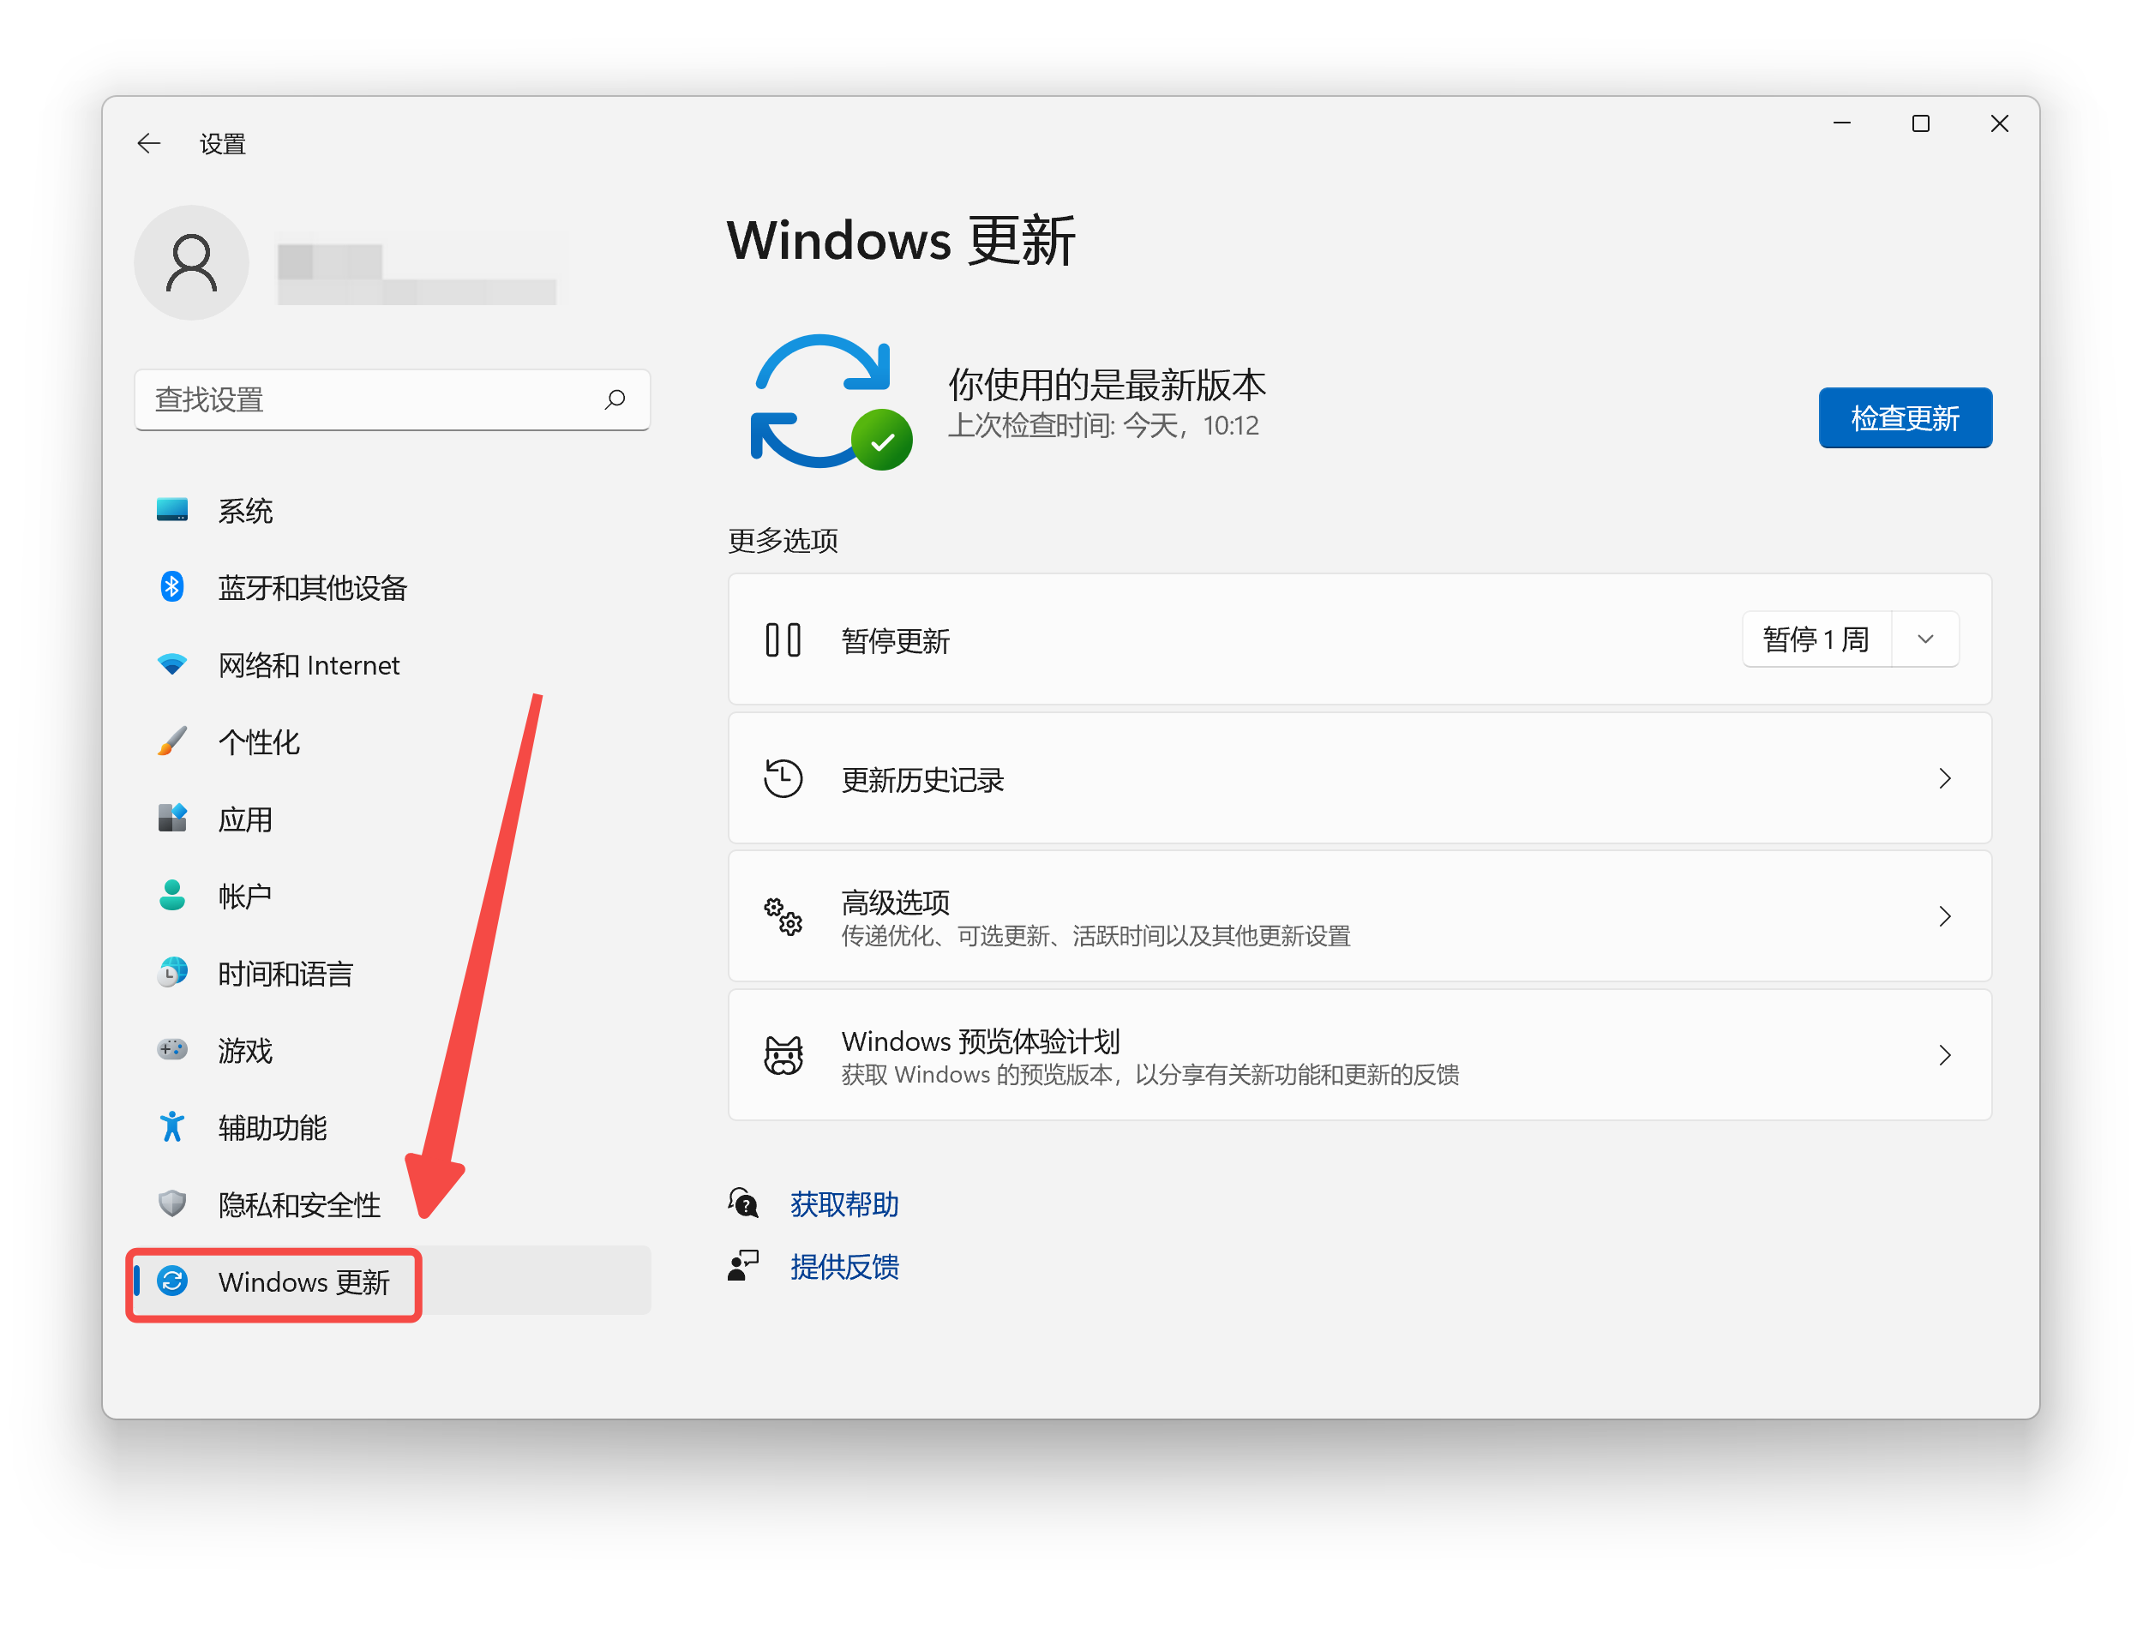
Task: Click the 检查更新 button
Action: pyautogui.click(x=1905, y=418)
